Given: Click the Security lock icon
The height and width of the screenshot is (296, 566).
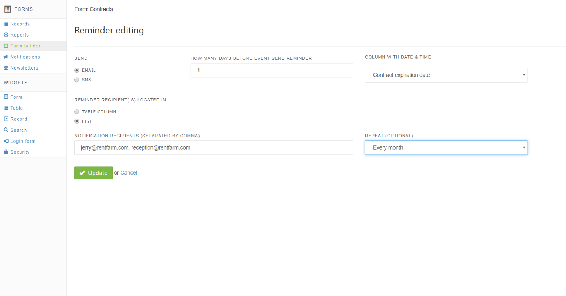Looking at the screenshot, I should [6, 152].
